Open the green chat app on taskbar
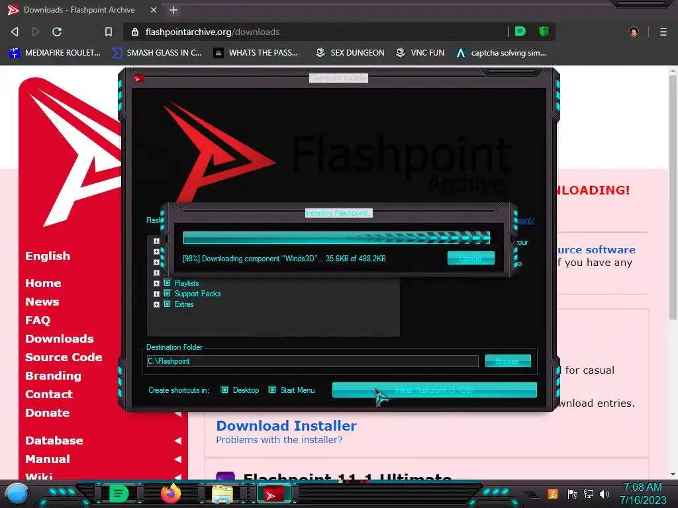Viewport: 678px width, 508px height. click(x=119, y=493)
